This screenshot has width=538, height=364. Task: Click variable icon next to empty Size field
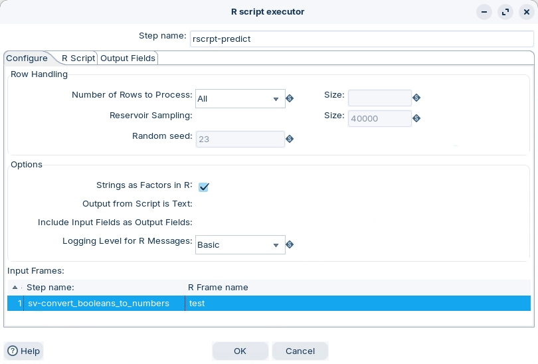tap(416, 98)
